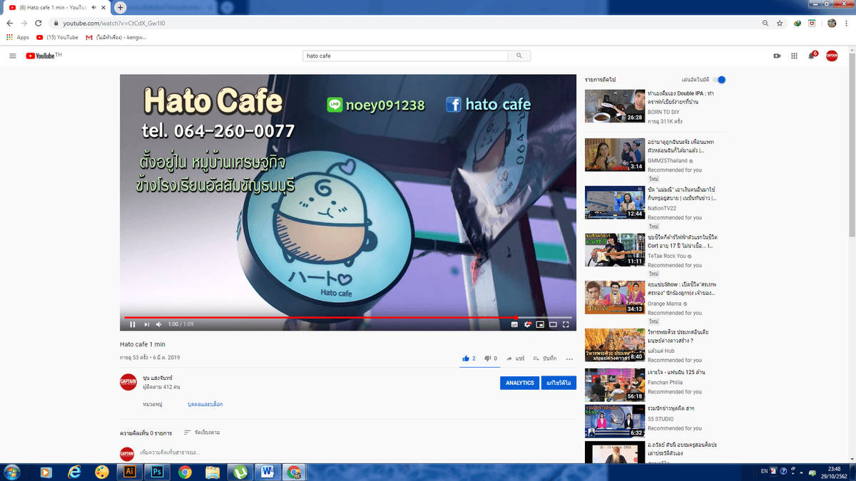The height and width of the screenshot is (481, 856).
Task: Click the ANALYTICS button
Action: [x=520, y=383]
